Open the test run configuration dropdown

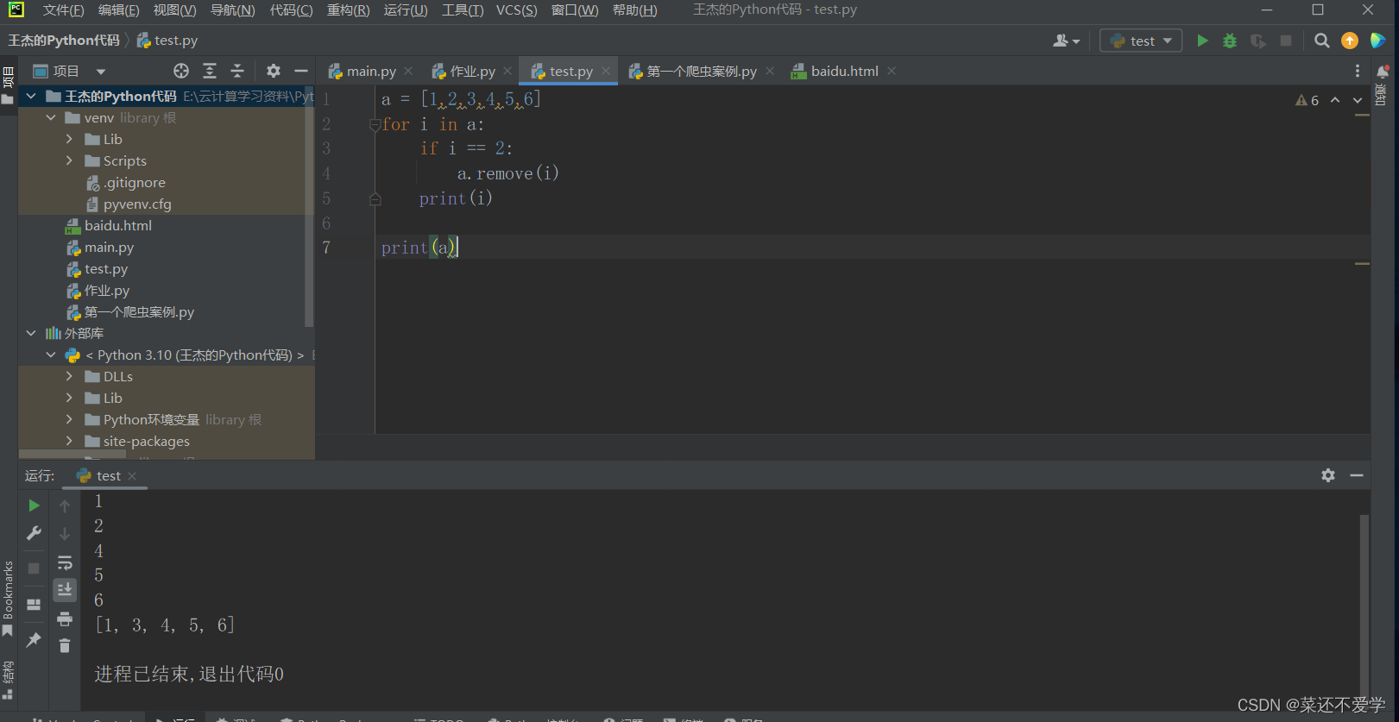pyautogui.click(x=1141, y=41)
